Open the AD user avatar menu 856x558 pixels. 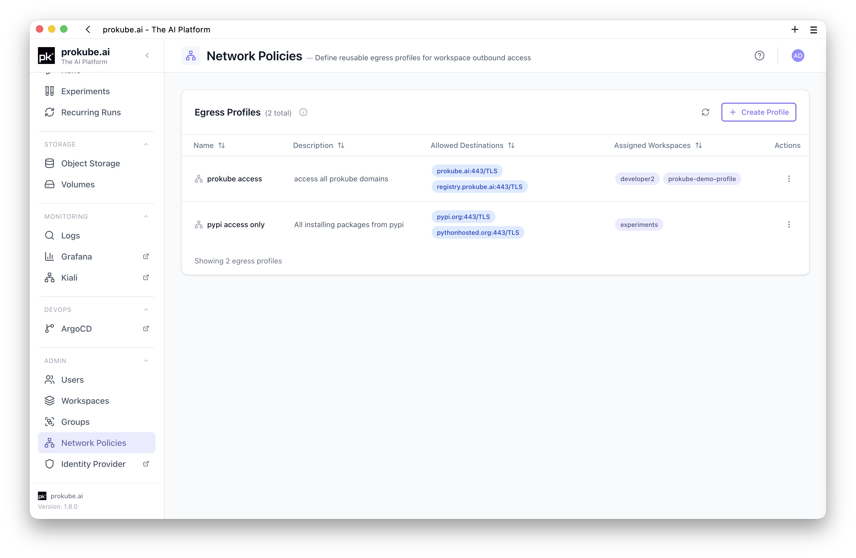797,56
